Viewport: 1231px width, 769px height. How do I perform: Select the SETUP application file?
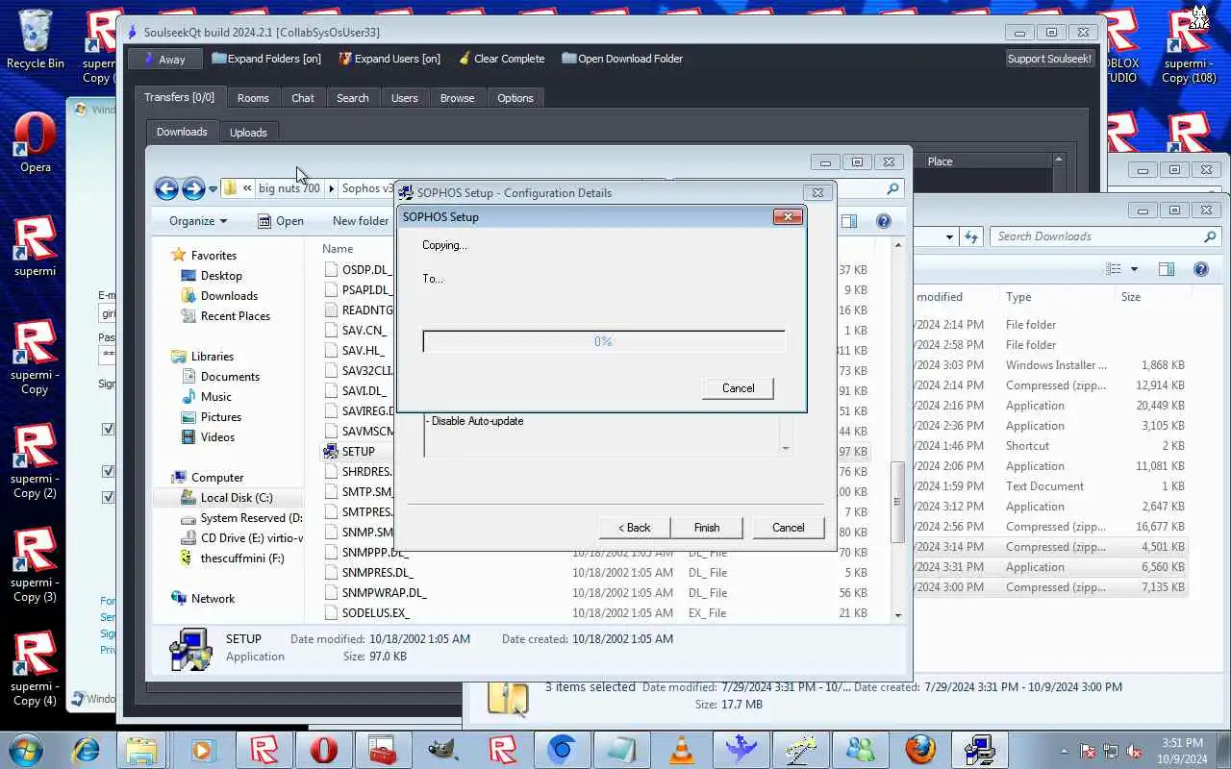[x=358, y=452]
